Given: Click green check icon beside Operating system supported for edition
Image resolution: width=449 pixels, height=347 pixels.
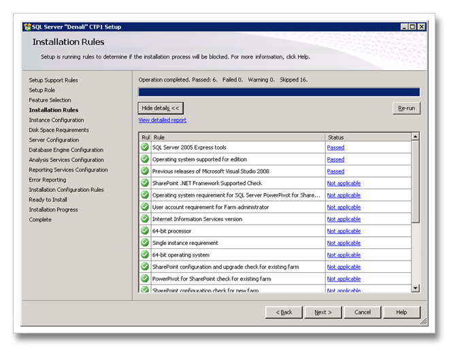Looking at the screenshot, I should [x=145, y=159].
